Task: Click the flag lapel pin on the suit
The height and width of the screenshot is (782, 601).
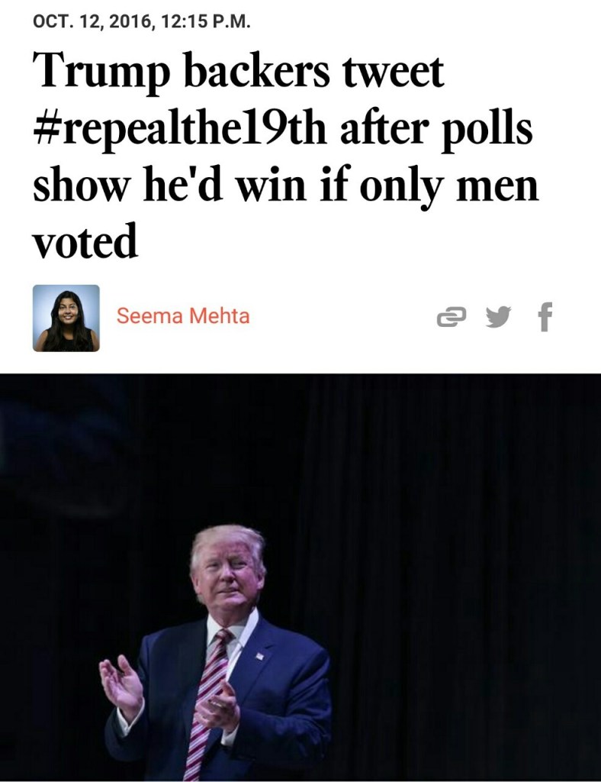Action: (x=259, y=656)
